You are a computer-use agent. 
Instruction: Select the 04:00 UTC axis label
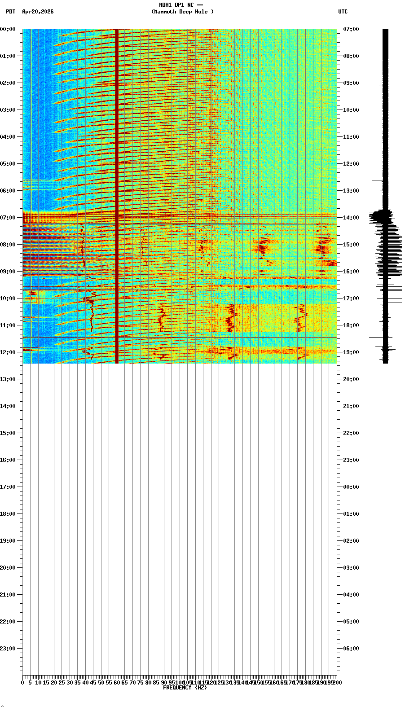coord(351,595)
